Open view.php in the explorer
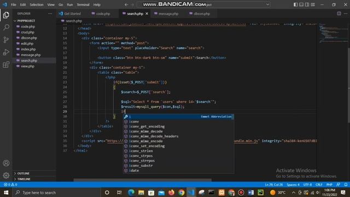 click(x=27, y=66)
